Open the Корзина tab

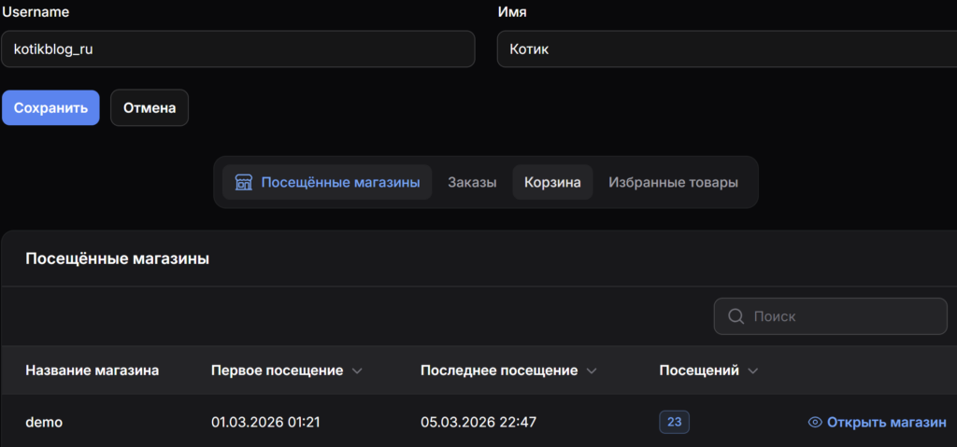pos(552,183)
